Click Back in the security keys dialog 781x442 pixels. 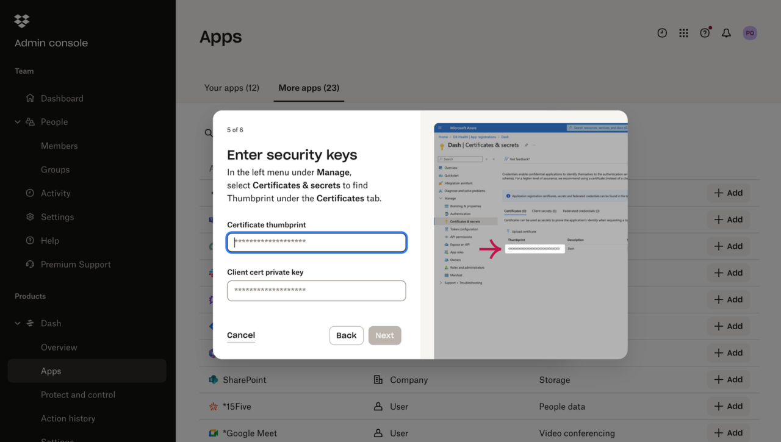(346, 335)
